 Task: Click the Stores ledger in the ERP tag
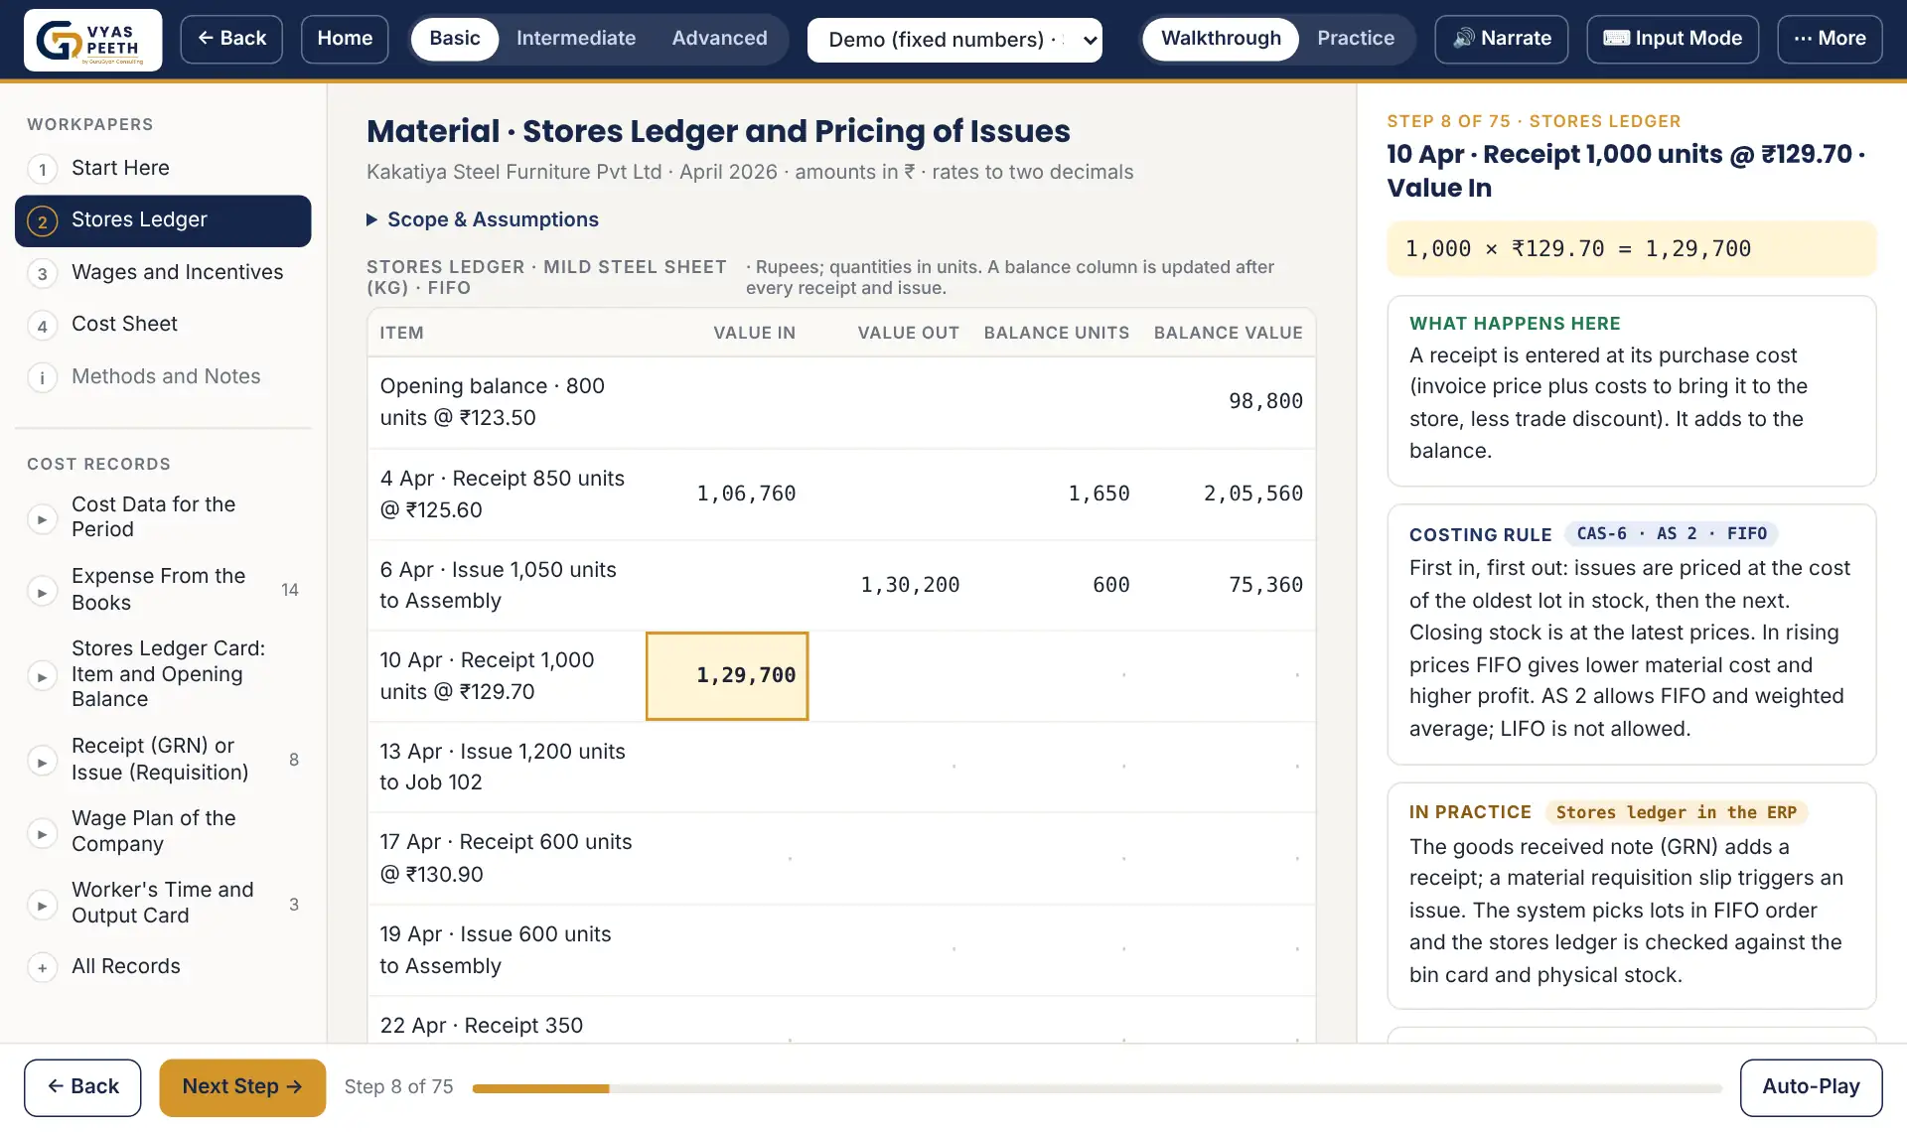tap(1676, 813)
